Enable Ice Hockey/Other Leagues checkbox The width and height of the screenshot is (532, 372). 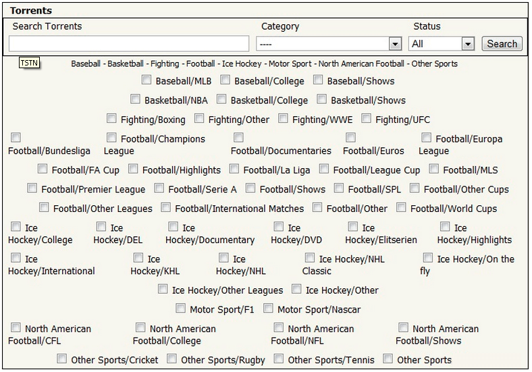pos(163,289)
